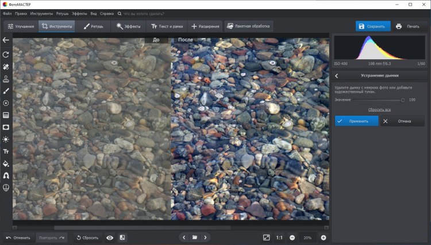Image resolution: width=431 pixels, height=245 pixels.
Task: Collapse the Устранение дымки panel with chevron
Action: click(x=336, y=75)
